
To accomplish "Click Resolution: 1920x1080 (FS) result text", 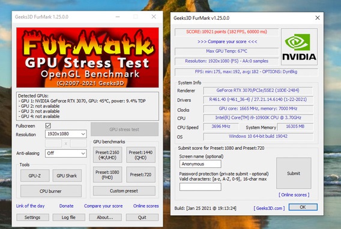I will pos(226,61).
